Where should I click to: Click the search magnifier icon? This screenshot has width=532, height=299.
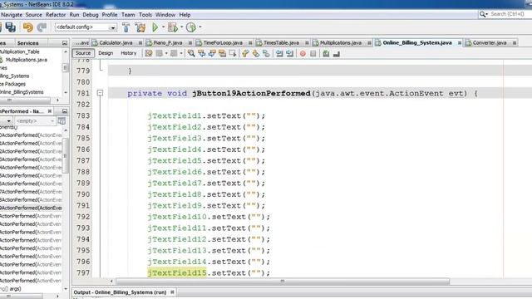482,14
